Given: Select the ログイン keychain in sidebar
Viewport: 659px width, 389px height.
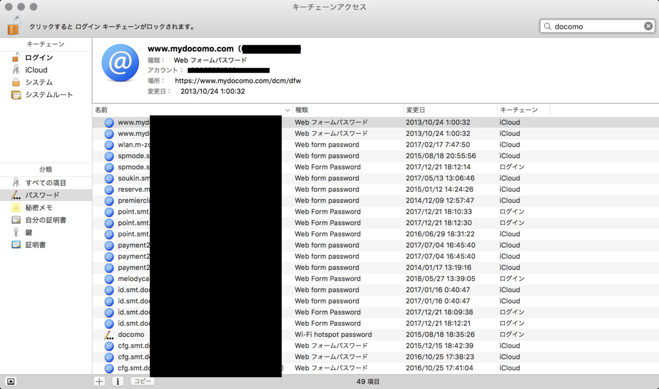Looking at the screenshot, I should [x=39, y=58].
